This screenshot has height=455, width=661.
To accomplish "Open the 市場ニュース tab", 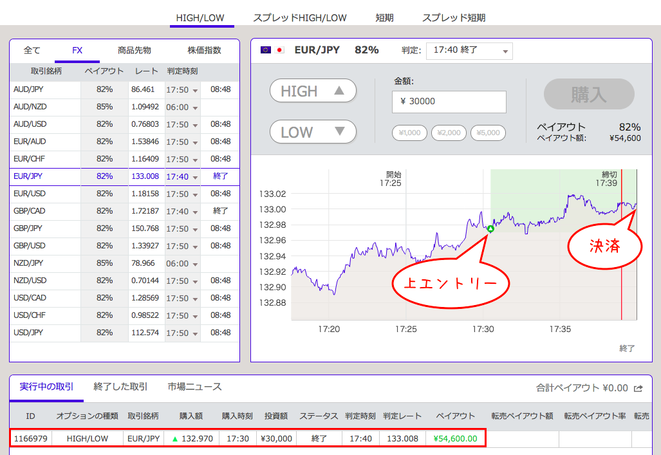I will point(194,387).
